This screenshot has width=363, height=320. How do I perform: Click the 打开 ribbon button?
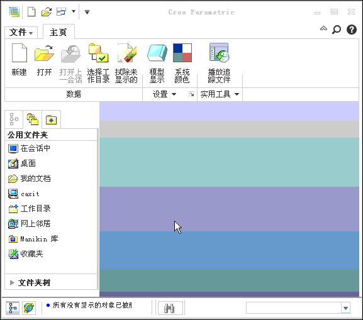click(44, 60)
